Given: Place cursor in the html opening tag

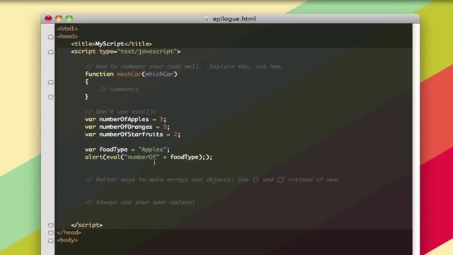Looking at the screenshot, I should tap(67, 29).
